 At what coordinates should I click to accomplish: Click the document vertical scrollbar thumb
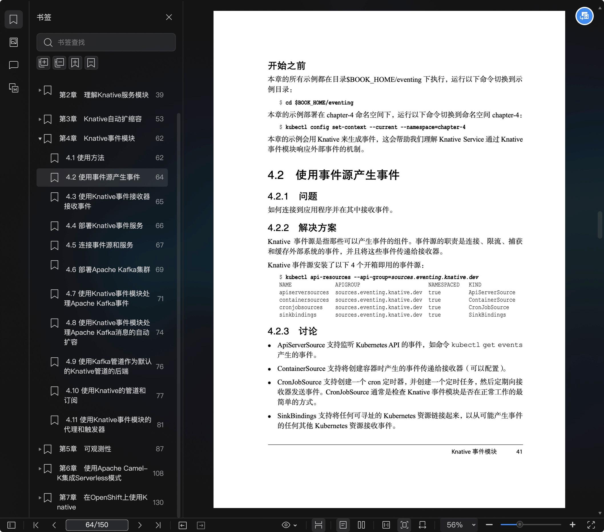[x=600, y=225]
